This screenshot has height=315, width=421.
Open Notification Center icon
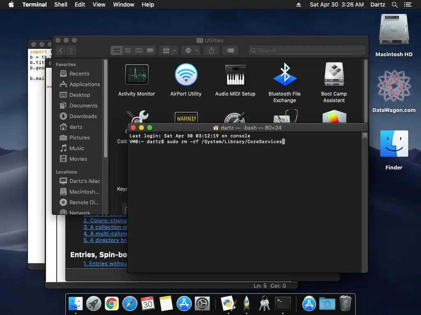pos(408,5)
